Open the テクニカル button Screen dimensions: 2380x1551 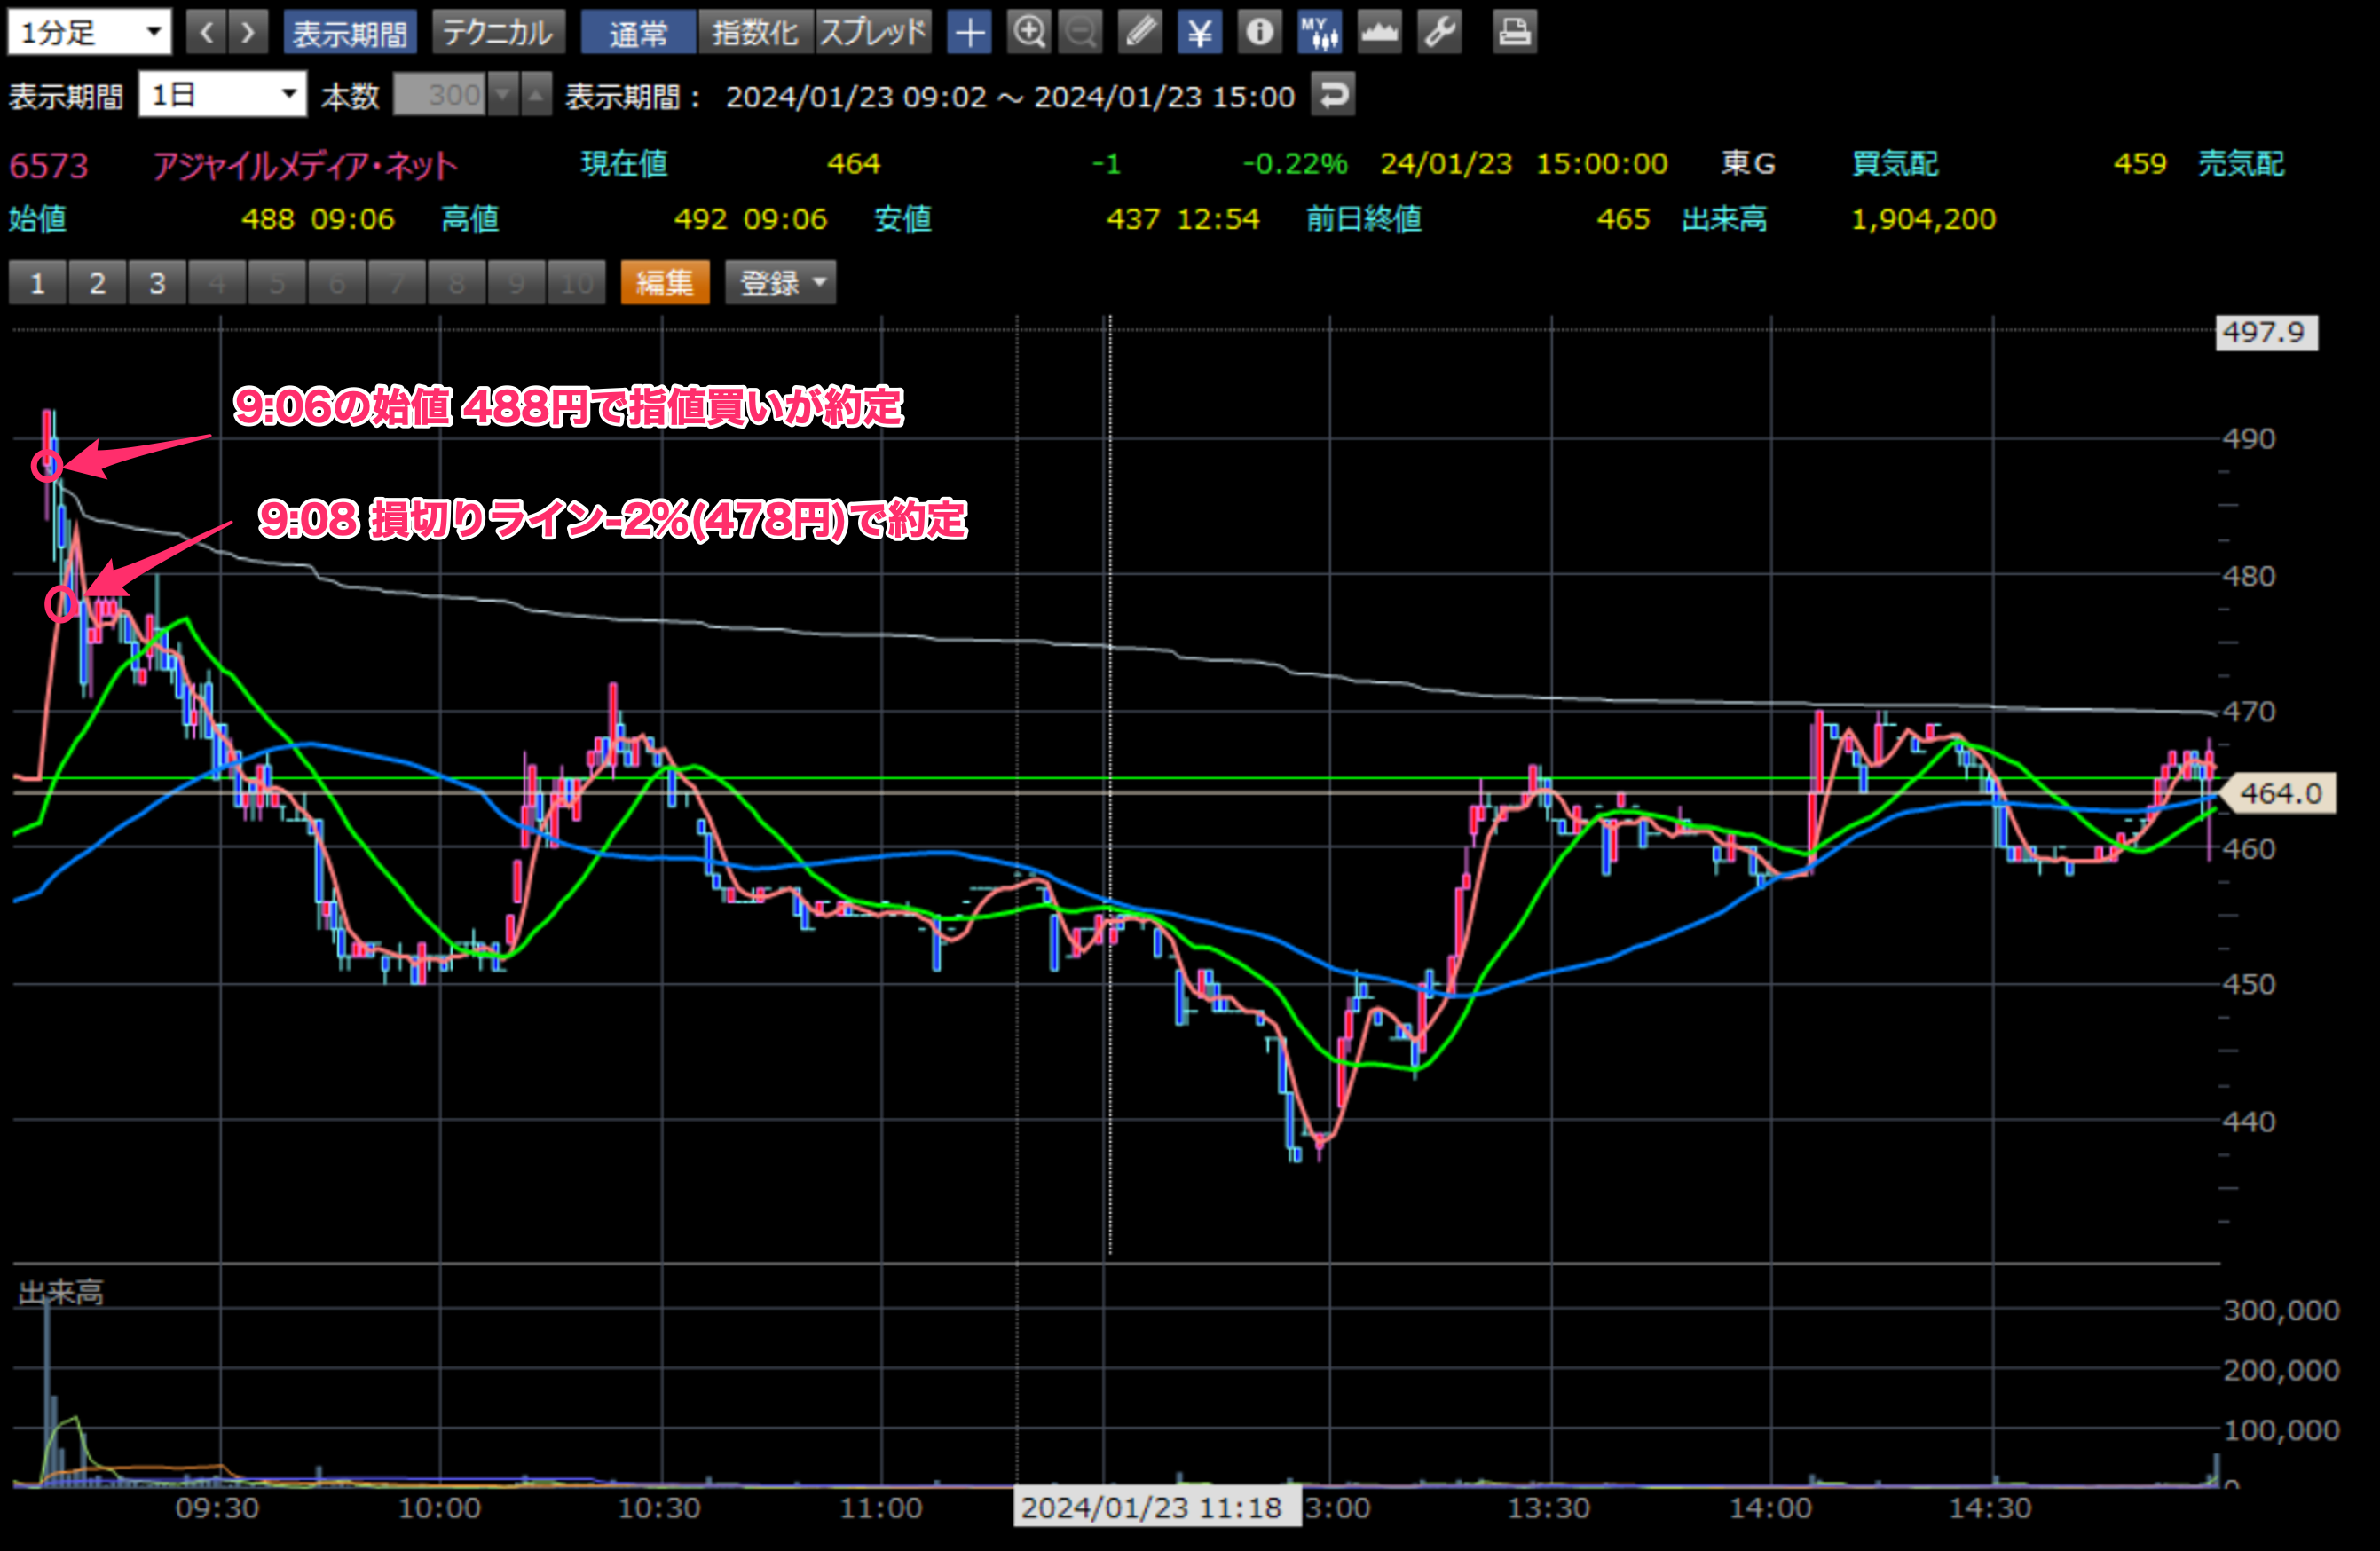(x=498, y=33)
